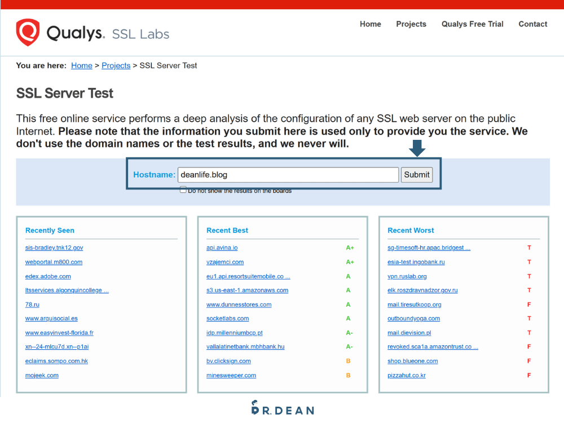Open minesweeper.com in Recent Best
This screenshot has width=564, height=423.
(231, 376)
